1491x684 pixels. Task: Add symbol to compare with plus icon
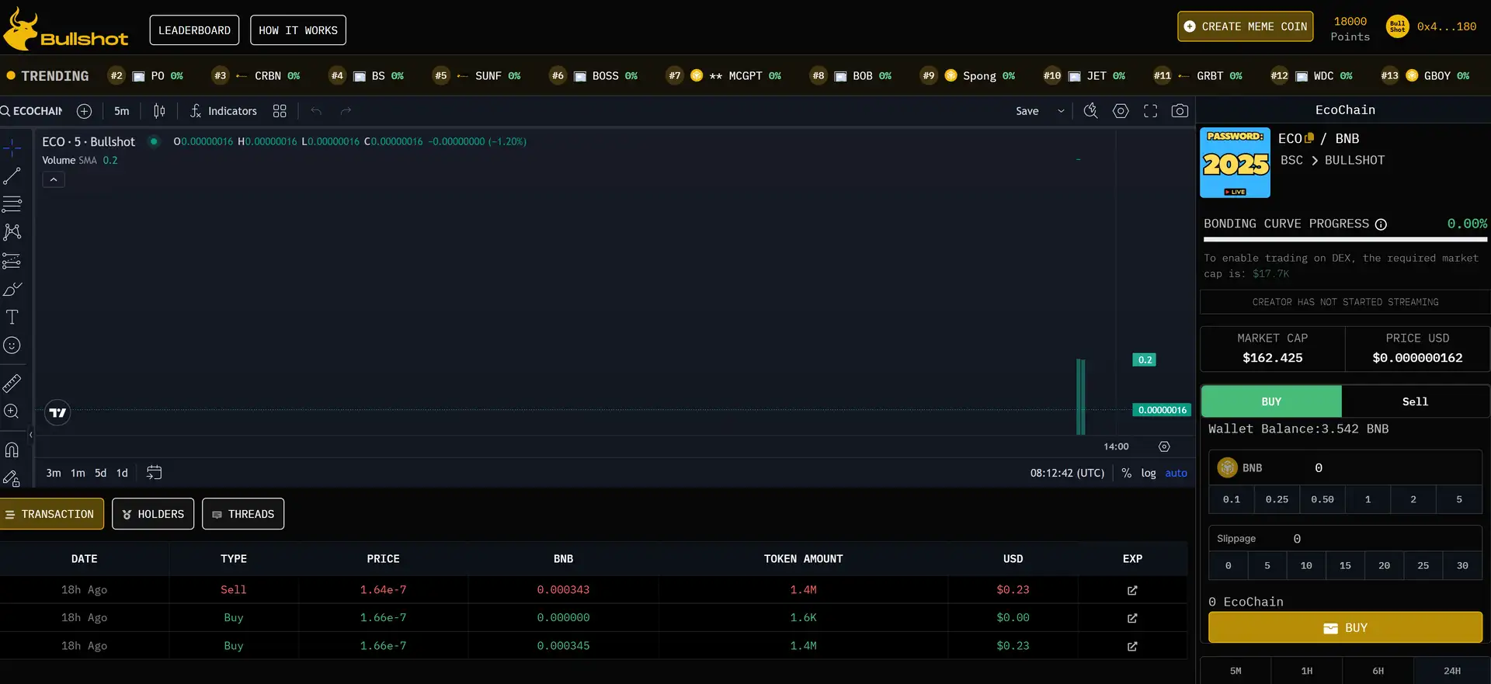tap(84, 111)
